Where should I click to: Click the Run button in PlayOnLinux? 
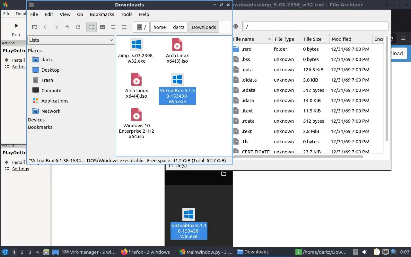pos(16,30)
